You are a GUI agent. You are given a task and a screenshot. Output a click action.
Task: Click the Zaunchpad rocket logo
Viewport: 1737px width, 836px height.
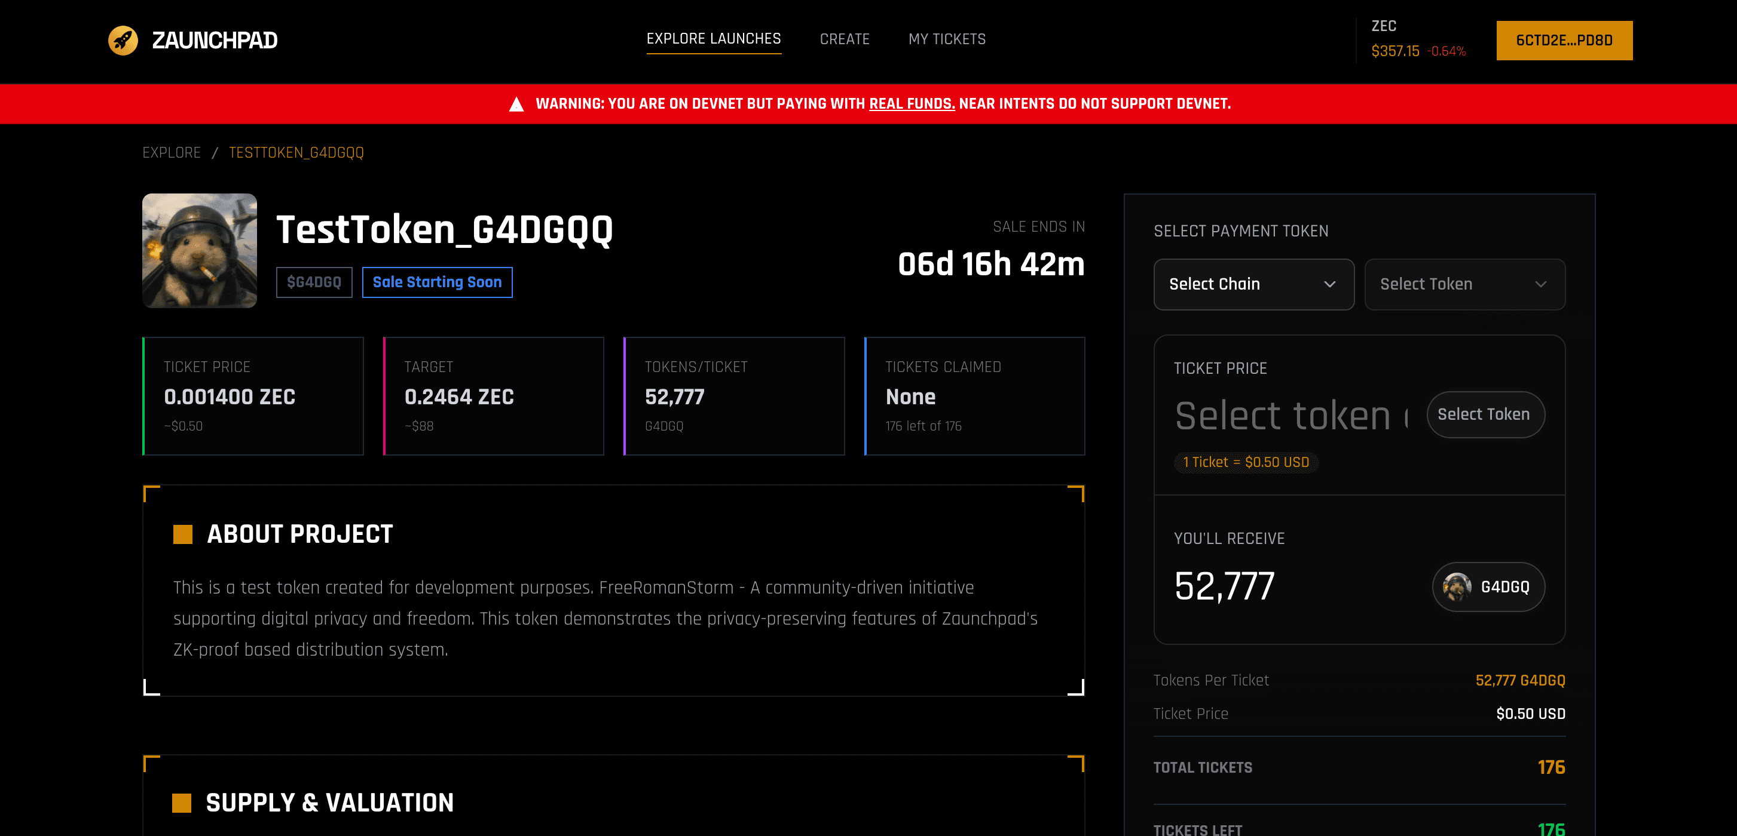tap(123, 40)
